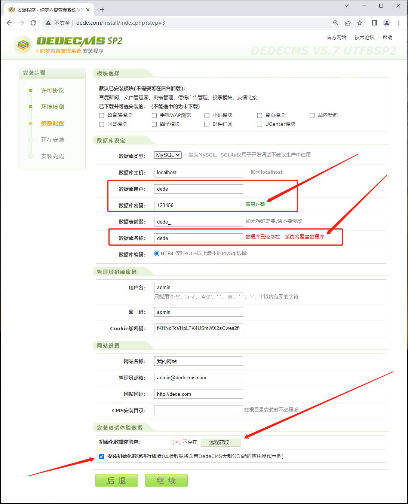Uncheck 安装初始化数据进行体验 checkbox
Screen dimensions: 408x504
click(x=101, y=456)
